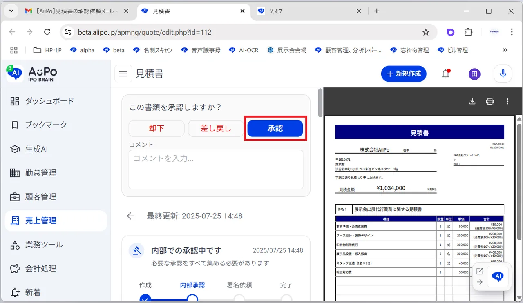
Task: Bookmark this page with the star icon
Action: pyautogui.click(x=426, y=32)
